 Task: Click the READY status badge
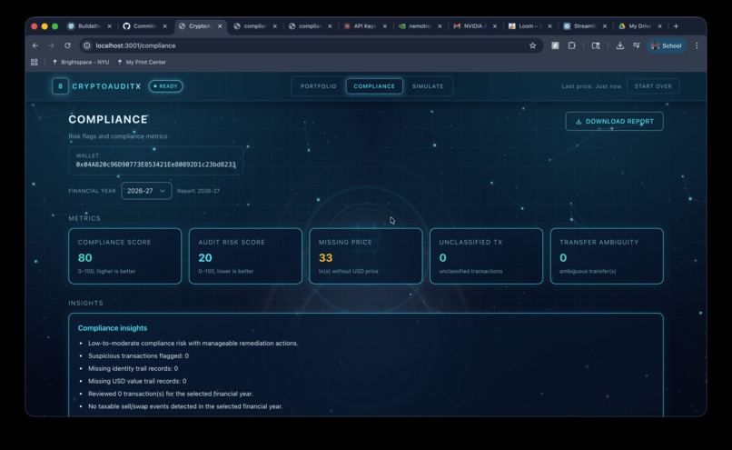[x=165, y=86]
